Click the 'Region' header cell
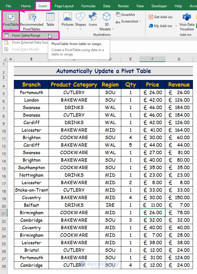Screen dimensions: 197x274 click(110, 85)
